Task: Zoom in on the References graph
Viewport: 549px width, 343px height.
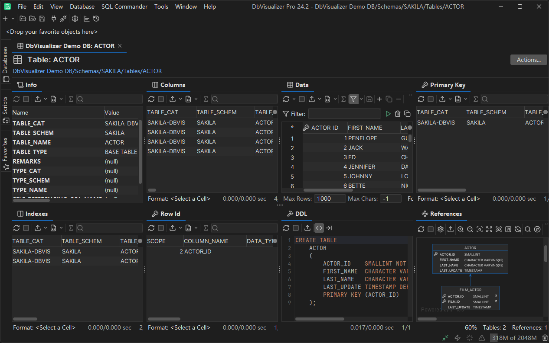Action: click(460, 229)
